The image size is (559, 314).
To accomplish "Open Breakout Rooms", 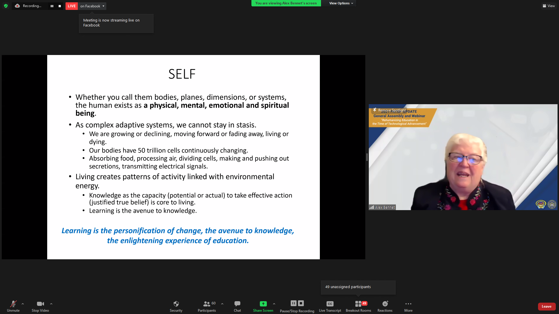I will point(358,304).
